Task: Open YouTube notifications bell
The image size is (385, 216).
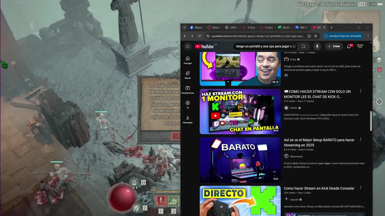Action: pyautogui.click(x=349, y=46)
